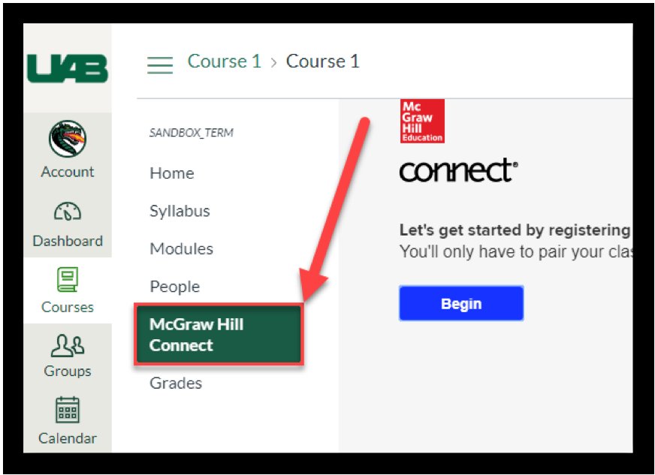Go to the Home course page
This screenshot has height=475, width=655.
172,173
